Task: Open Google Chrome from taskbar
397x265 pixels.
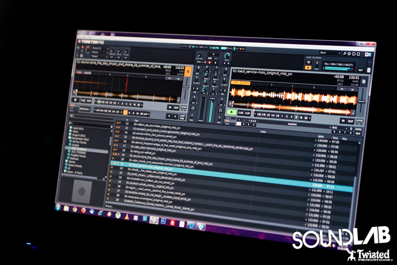Action: (x=74, y=209)
